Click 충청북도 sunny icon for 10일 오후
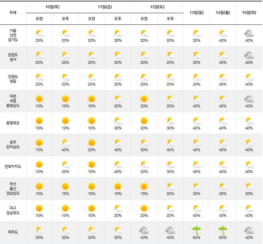 click(65, 121)
